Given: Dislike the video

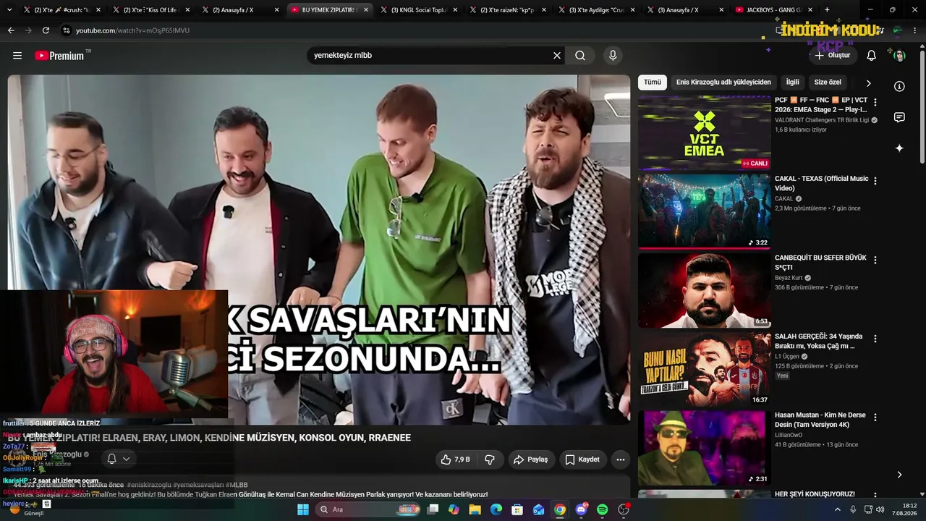Looking at the screenshot, I should point(490,459).
